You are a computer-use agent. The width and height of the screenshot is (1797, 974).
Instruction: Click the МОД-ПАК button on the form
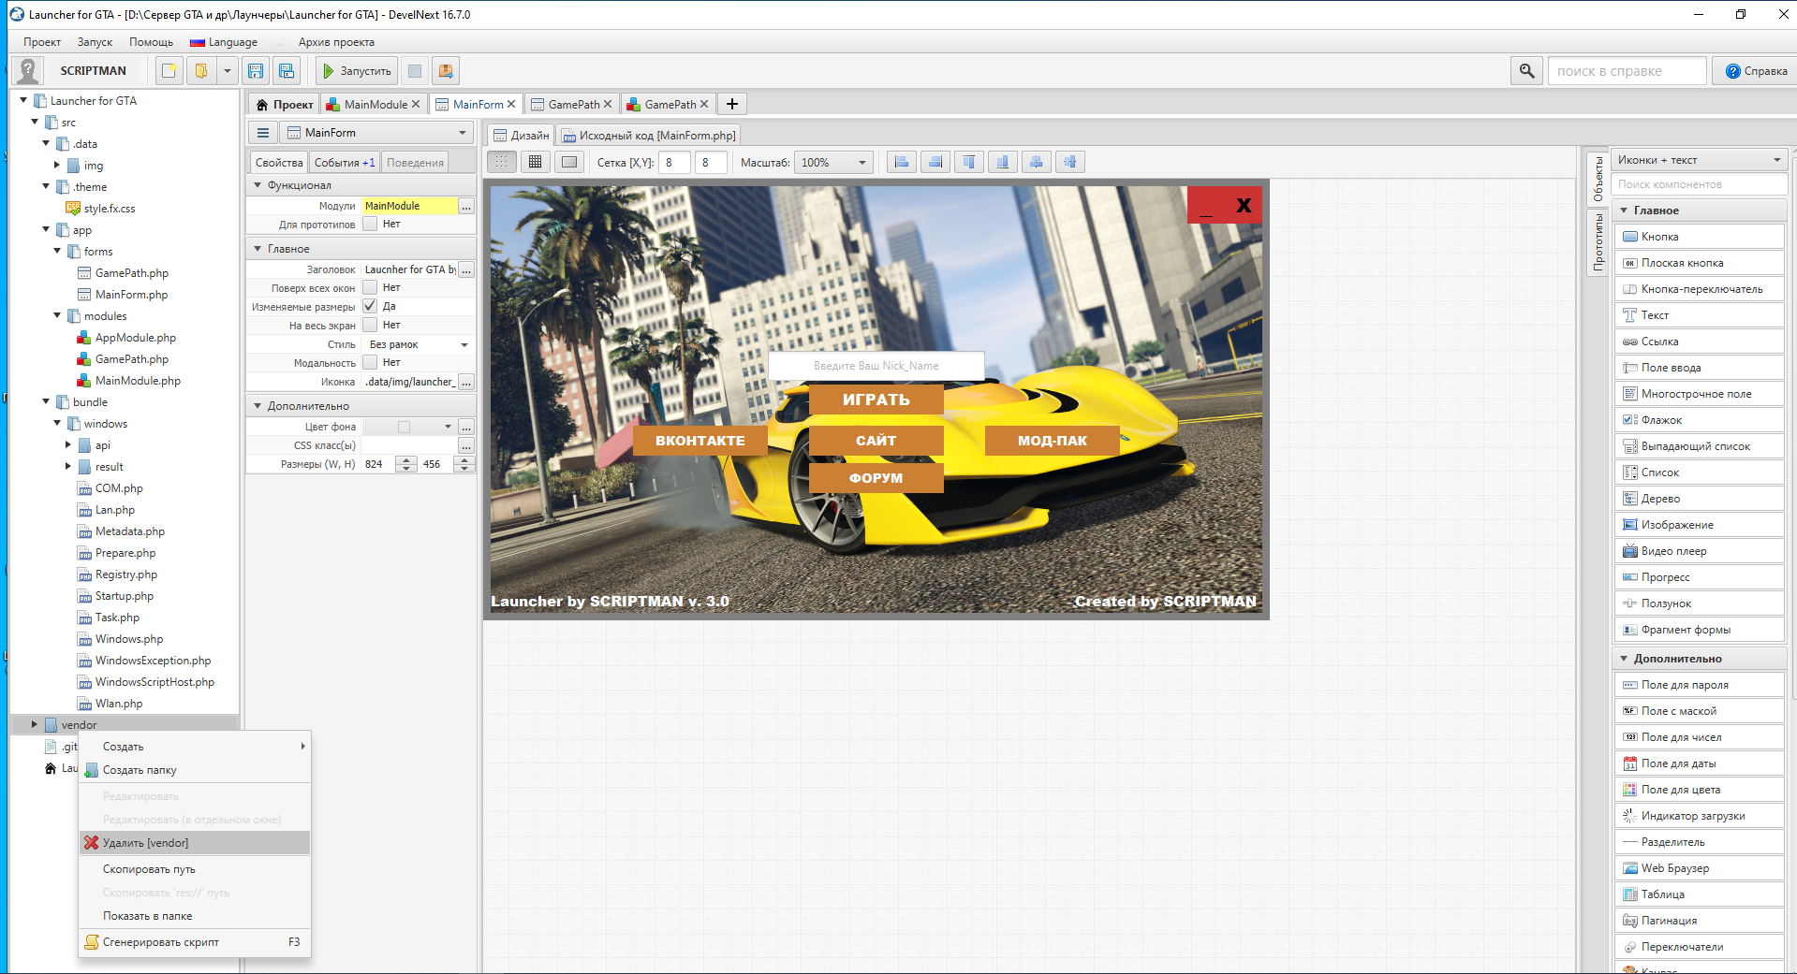pyautogui.click(x=1052, y=441)
